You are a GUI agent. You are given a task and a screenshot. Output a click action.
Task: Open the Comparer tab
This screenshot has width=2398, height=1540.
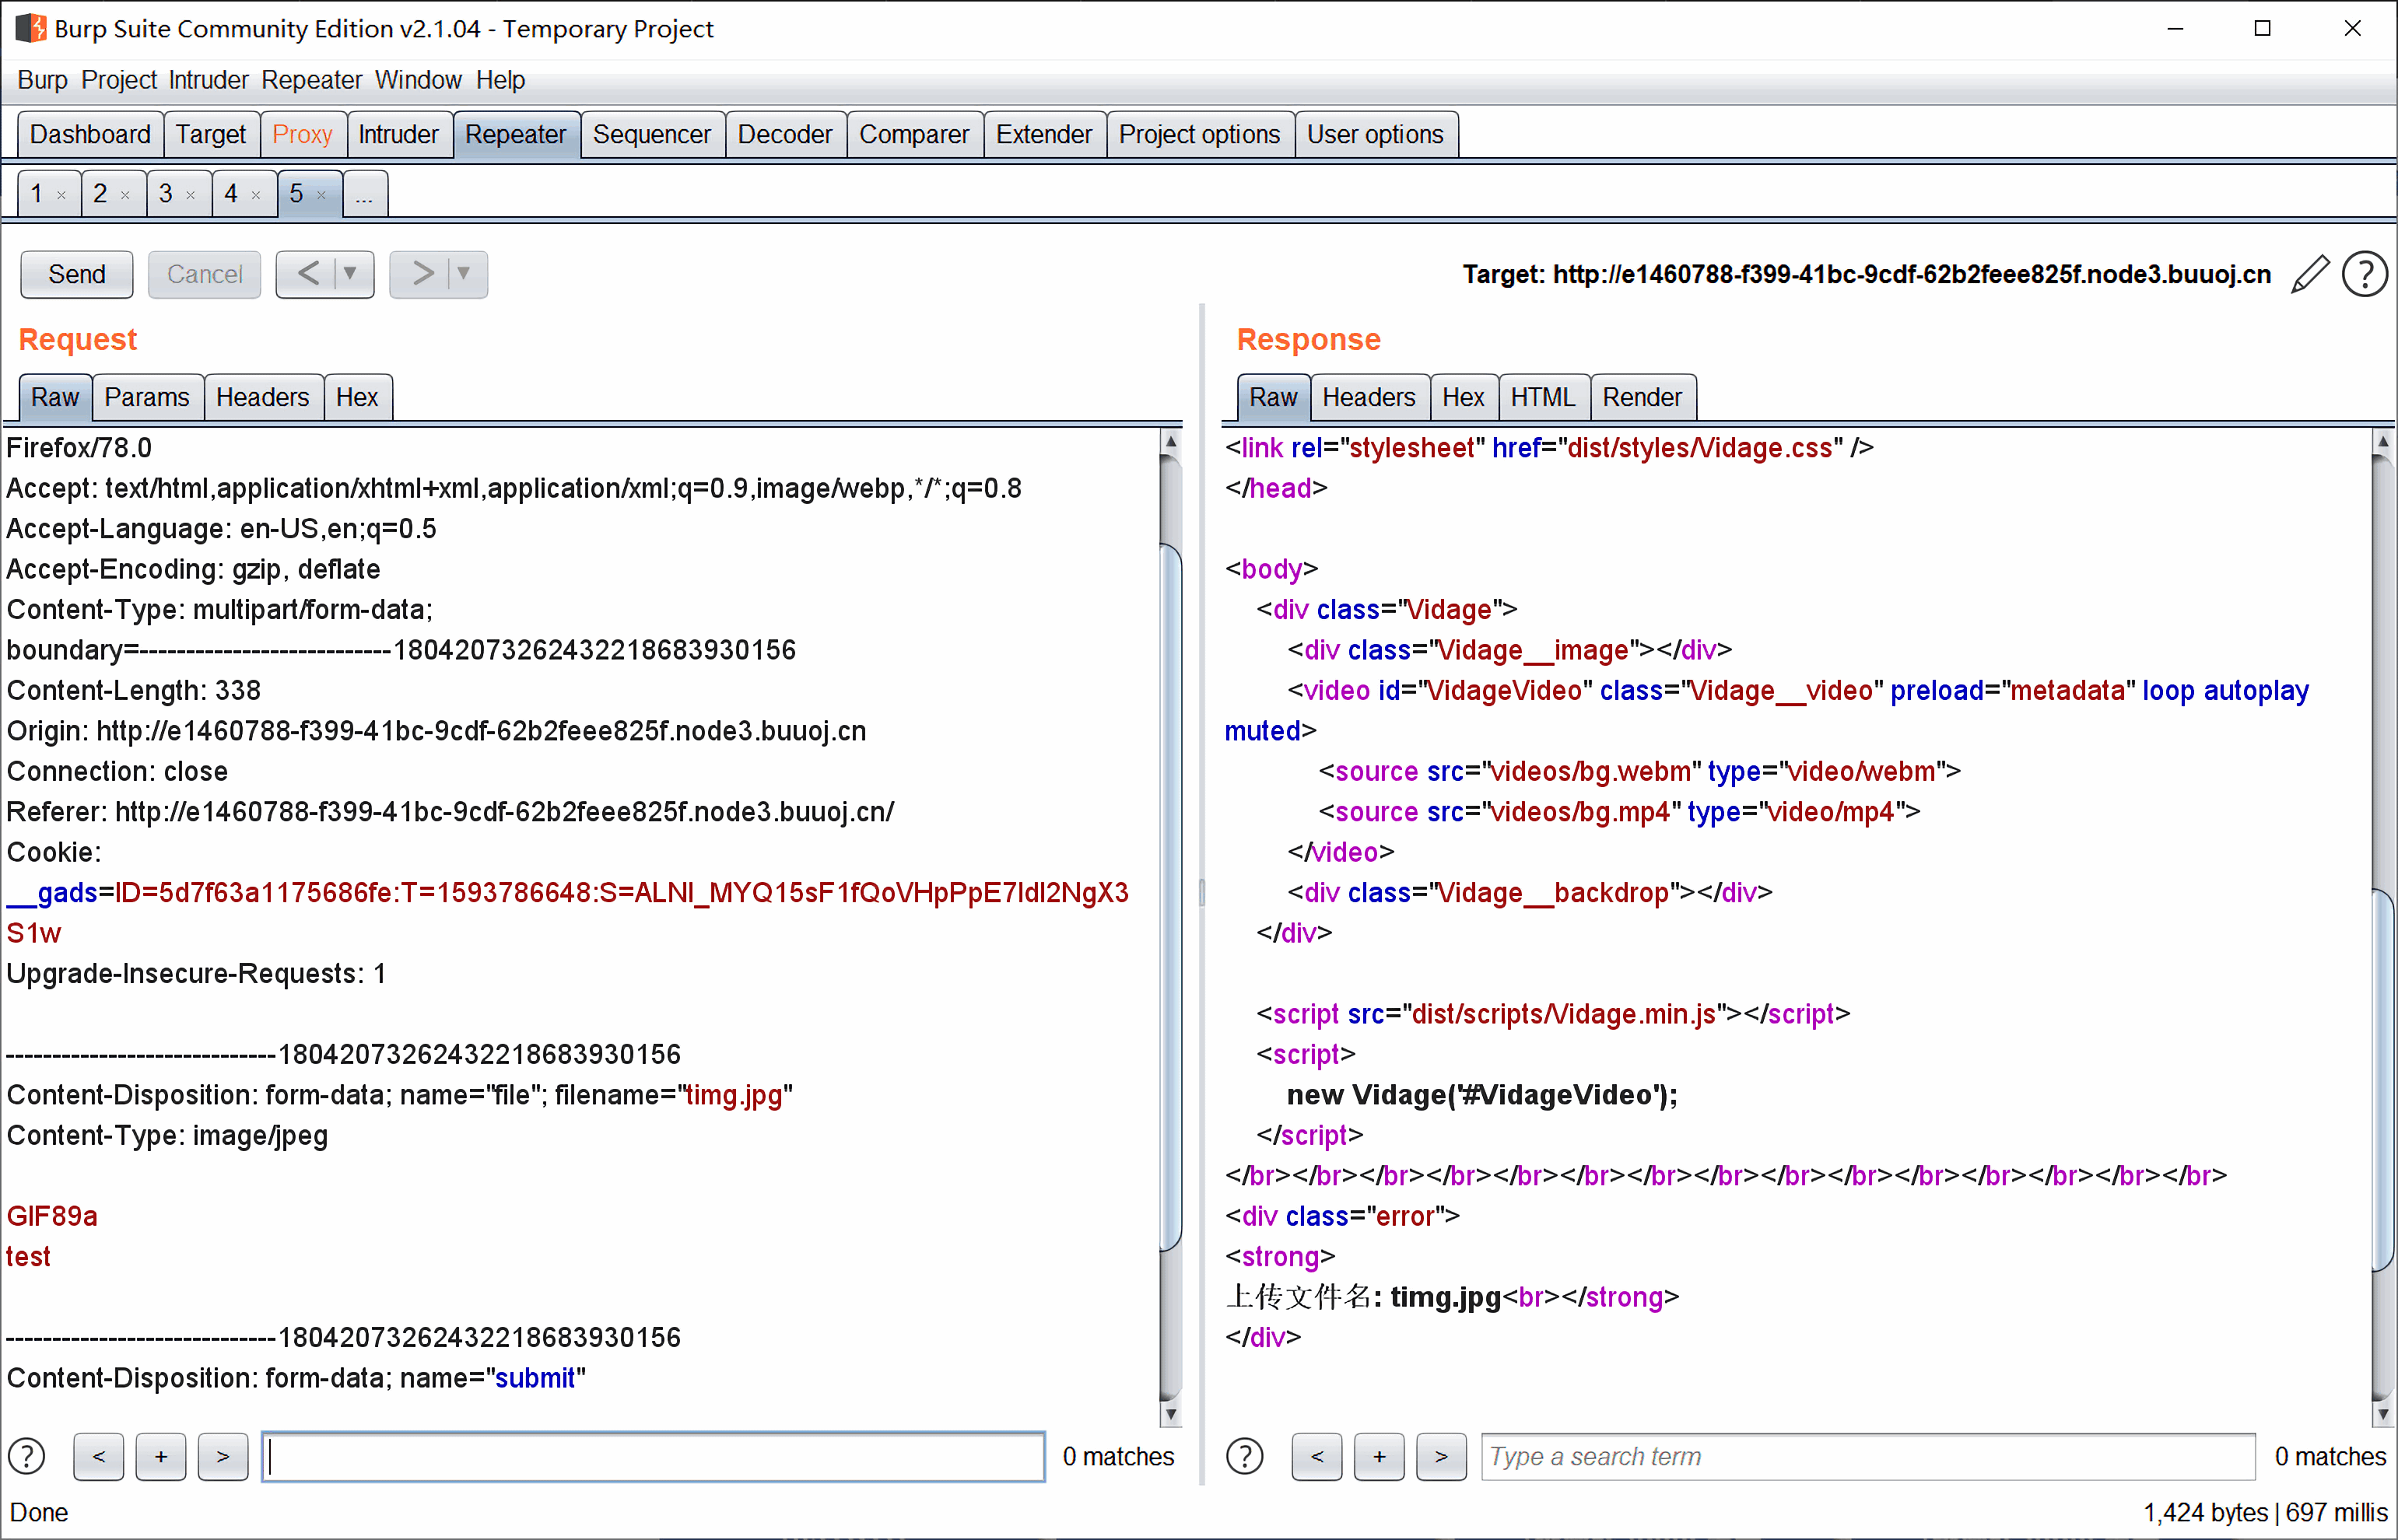(914, 134)
